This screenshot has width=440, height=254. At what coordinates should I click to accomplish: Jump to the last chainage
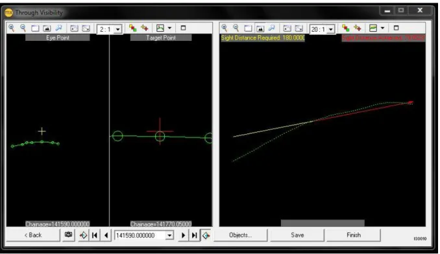pos(194,235)
